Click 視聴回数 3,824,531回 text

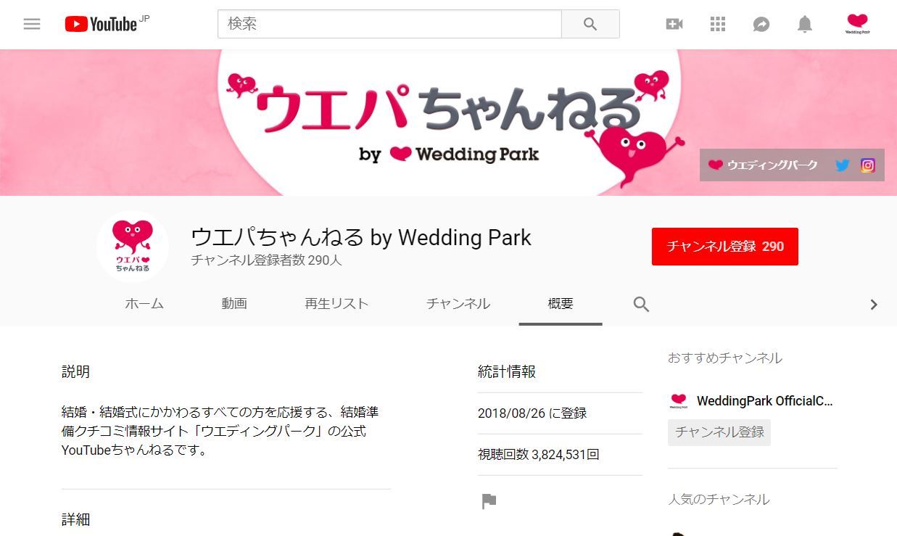[539, 455]
